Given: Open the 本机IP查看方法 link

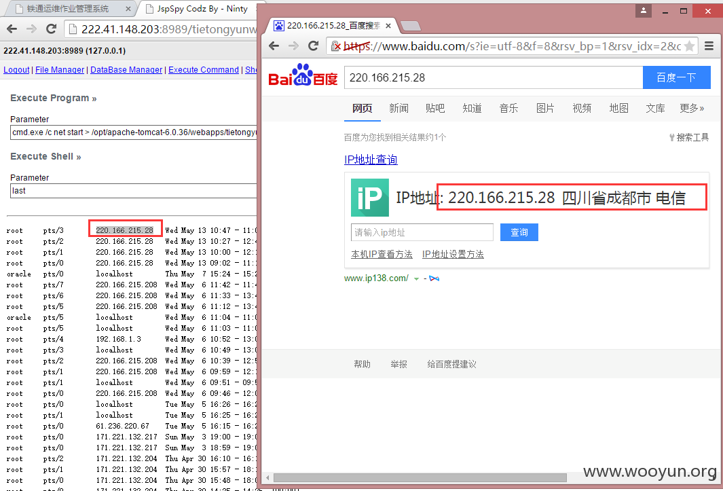Looking at the screenshot, I should click(x=382, y=254).
